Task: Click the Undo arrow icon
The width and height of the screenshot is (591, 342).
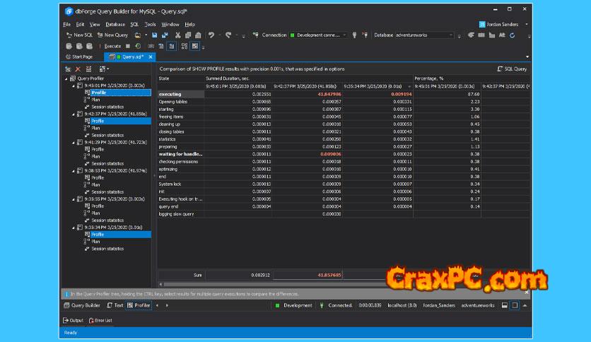Action: click(x=211, y=35)
